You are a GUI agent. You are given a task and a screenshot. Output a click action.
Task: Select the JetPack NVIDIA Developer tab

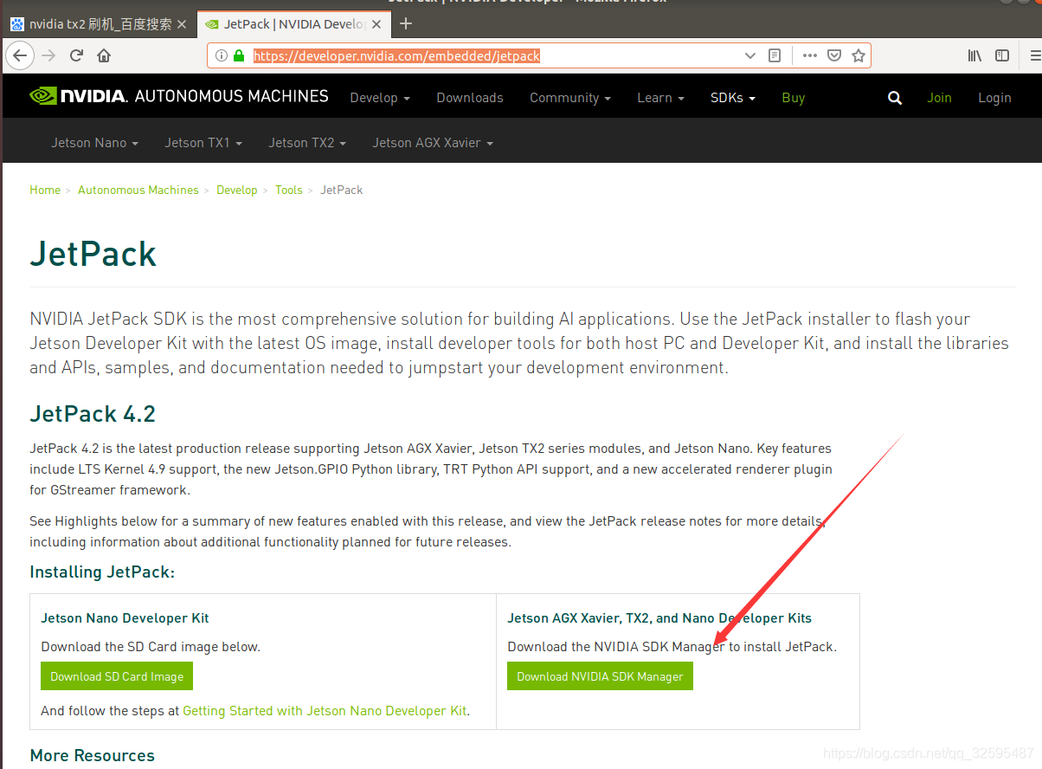pos(294,24)
